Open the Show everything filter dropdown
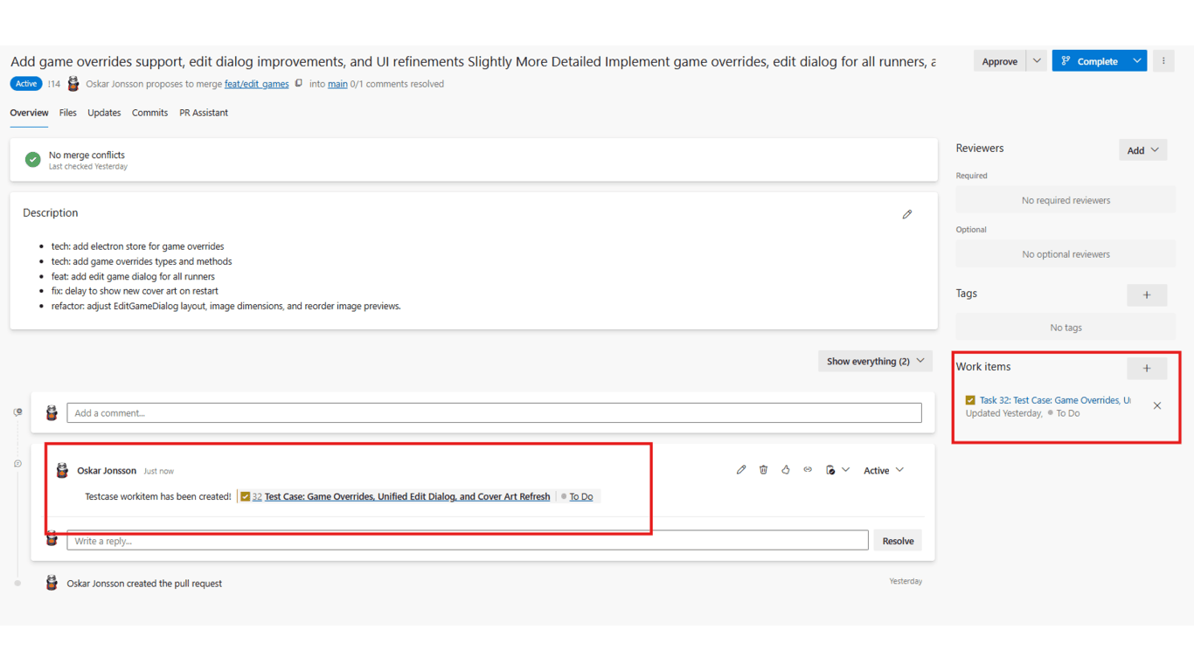Screen dimensions: 1194x671 875,361
